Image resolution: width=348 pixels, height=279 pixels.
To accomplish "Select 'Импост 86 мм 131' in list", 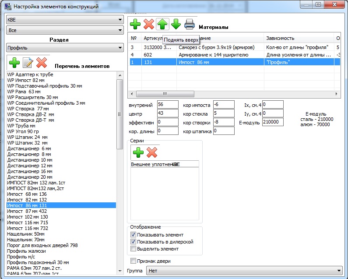I will 61,205.
